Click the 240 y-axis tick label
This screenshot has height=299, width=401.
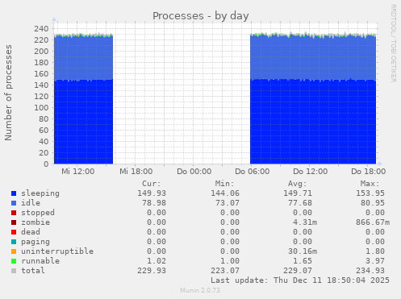[x=41, y=29]
